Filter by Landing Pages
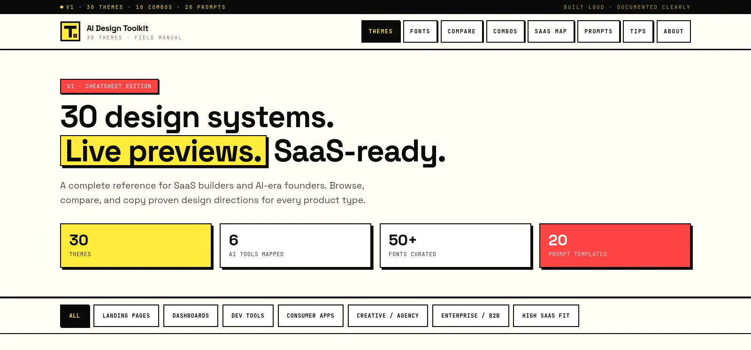 pyautogui.click(x=126, y=316)
